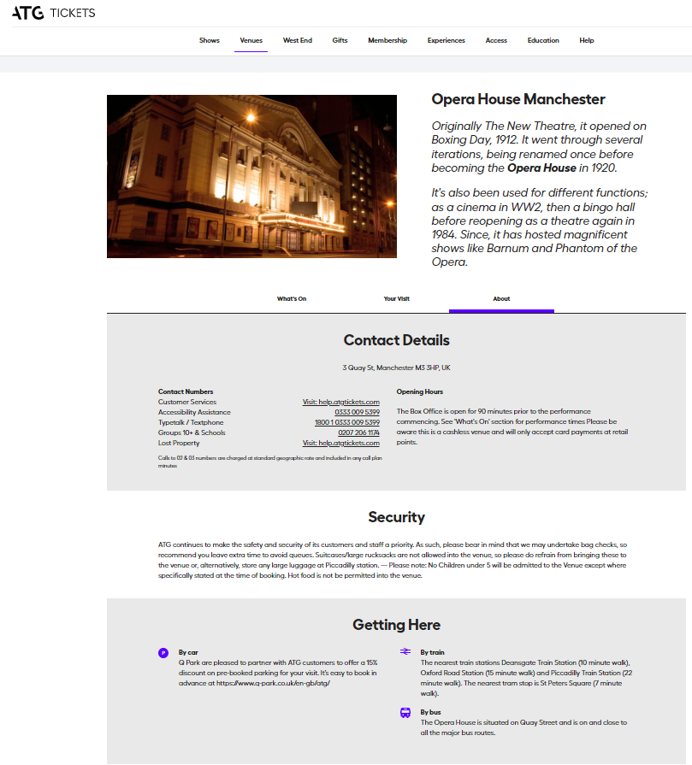Click the parking P icon
Image resolution: width=692 pixels, height=765 pixels.
tap(163, 653)
